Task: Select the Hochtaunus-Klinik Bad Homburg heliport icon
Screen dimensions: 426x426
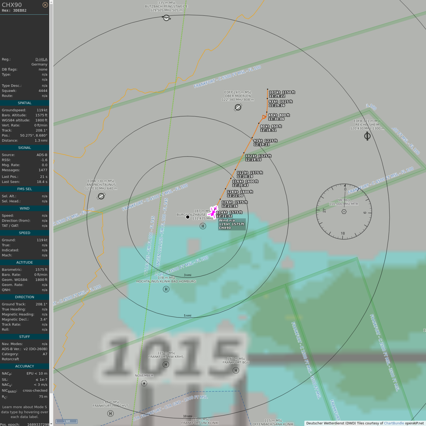Action: (x=166, y=289)
